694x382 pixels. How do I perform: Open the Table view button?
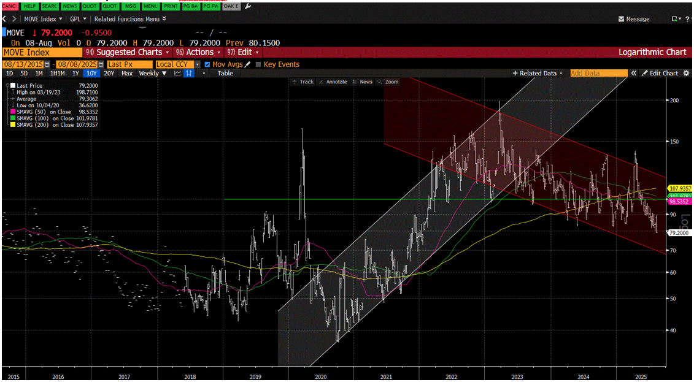225,73
